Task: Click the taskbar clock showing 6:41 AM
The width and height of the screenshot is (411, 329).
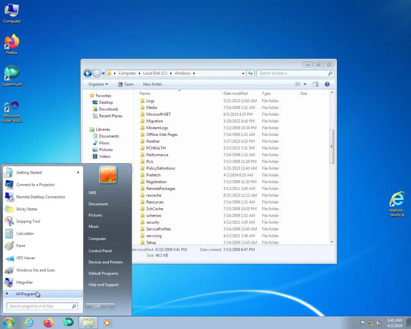Action: [x=395, y=323]
